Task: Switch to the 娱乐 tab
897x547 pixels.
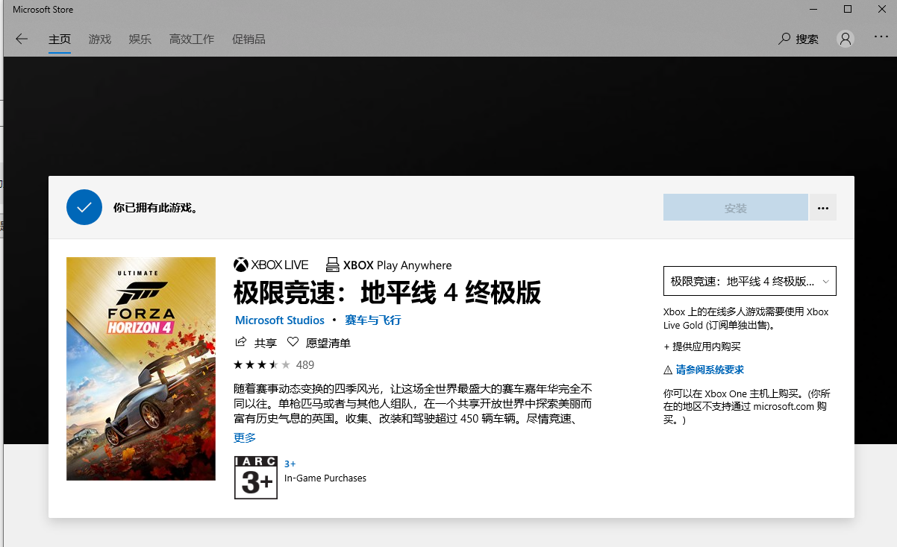Action: coord(140,39)
